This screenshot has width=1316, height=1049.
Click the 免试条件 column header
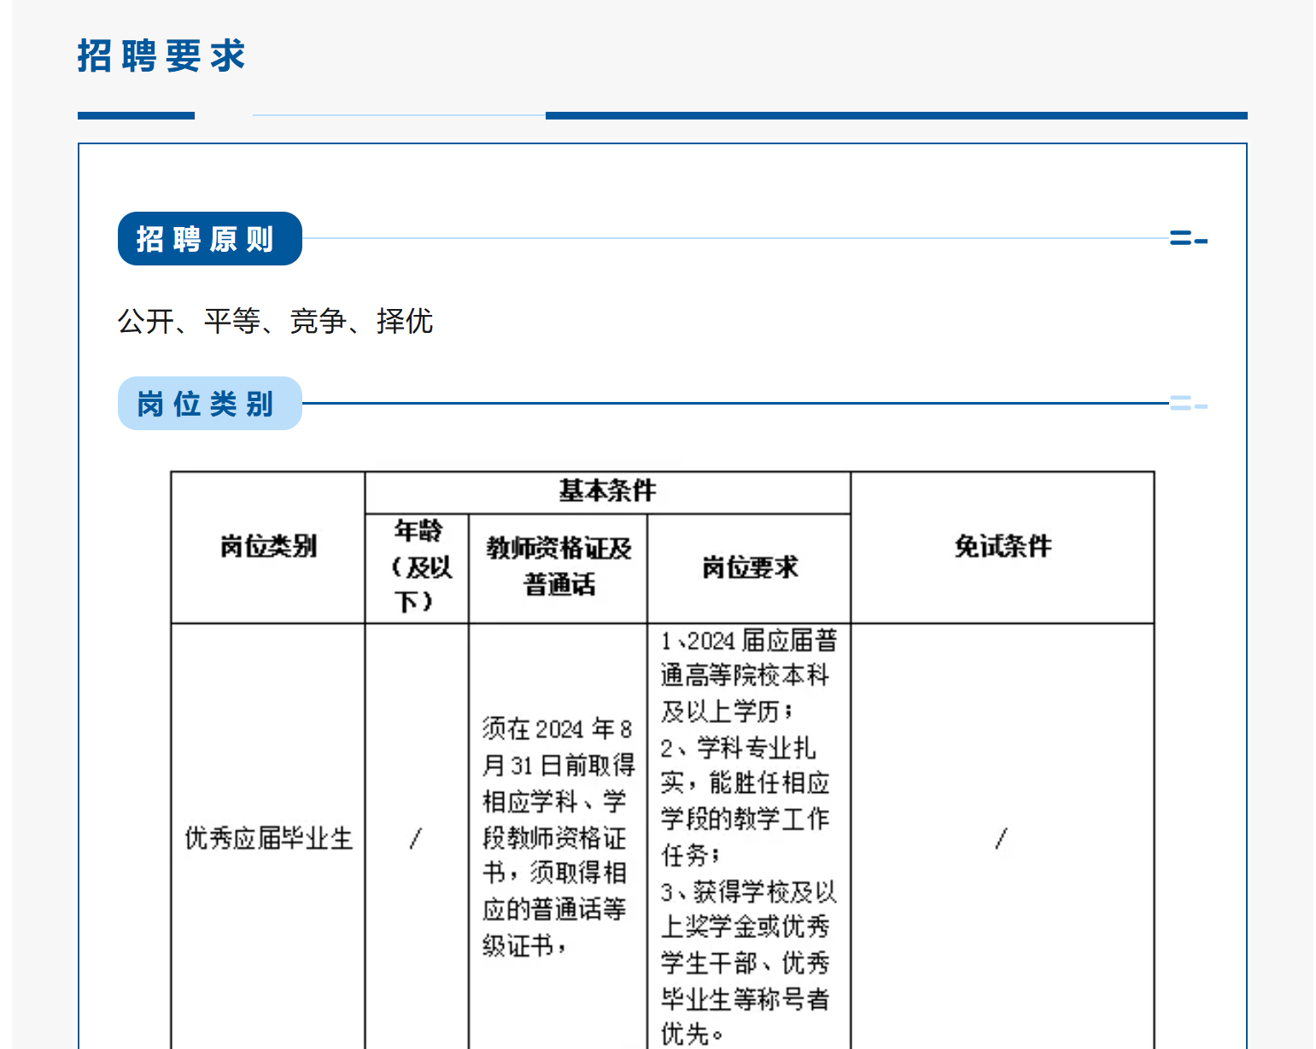tap(1003, 546)
